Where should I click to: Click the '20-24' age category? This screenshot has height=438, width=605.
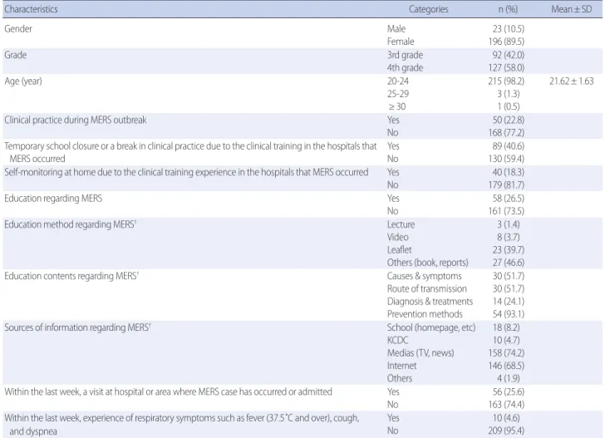pos(398,81)
